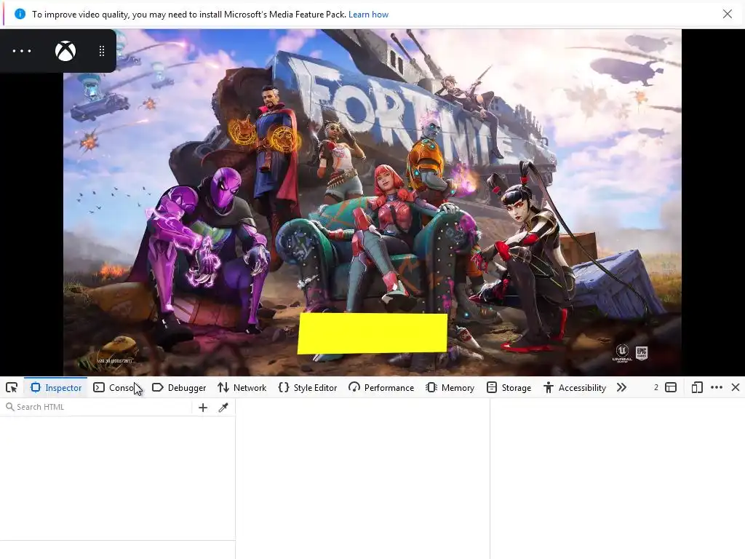
Task: Open the Style Editor tab
Action: click(308, 387)
